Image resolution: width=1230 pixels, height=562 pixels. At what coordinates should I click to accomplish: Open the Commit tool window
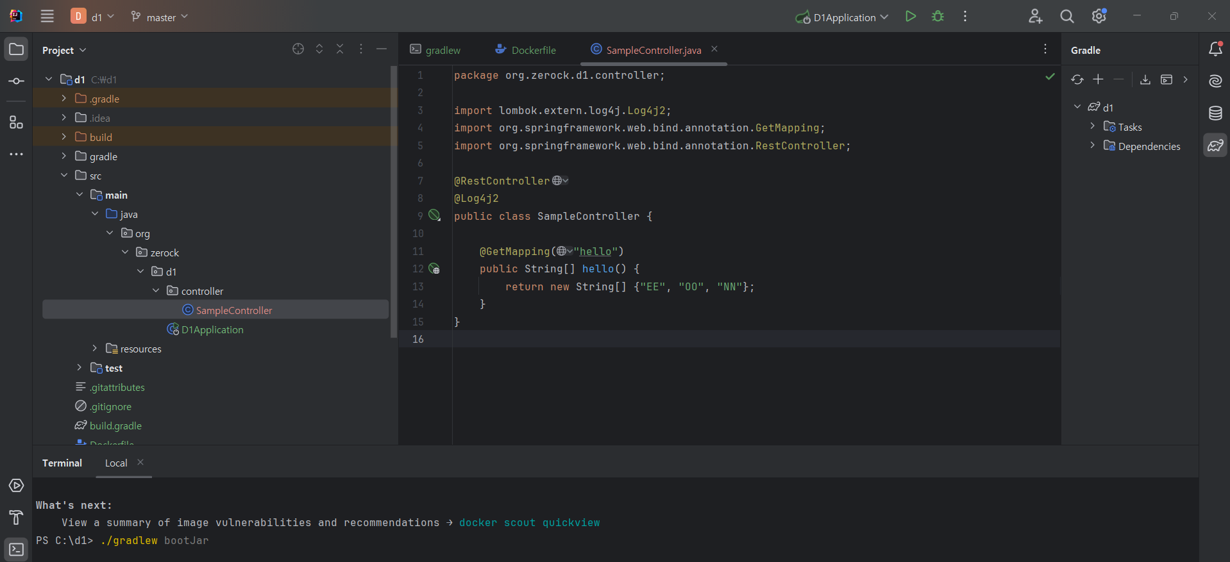(x=17, y=81)
